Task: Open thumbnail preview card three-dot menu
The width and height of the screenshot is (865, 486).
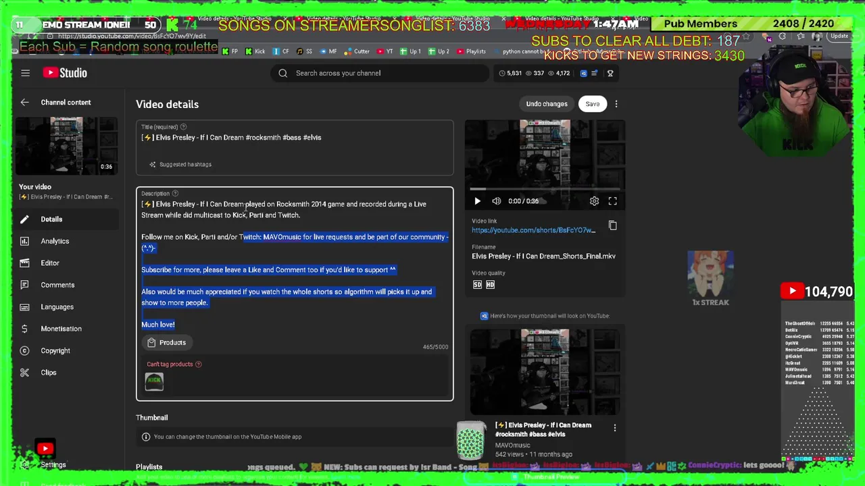Action: tap(614, 428)
